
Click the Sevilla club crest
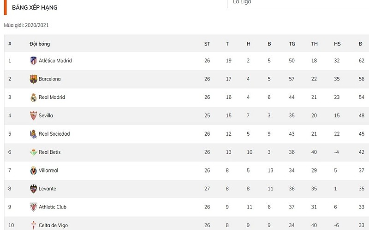click(x=33, y=115)
